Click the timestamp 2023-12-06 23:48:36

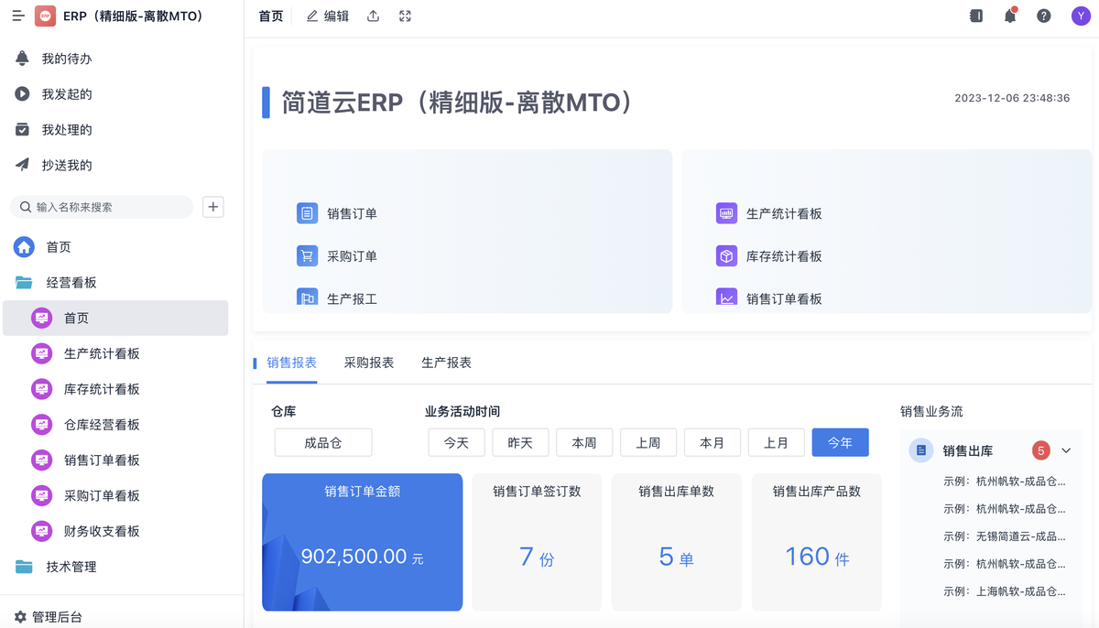pos(1012,98)
